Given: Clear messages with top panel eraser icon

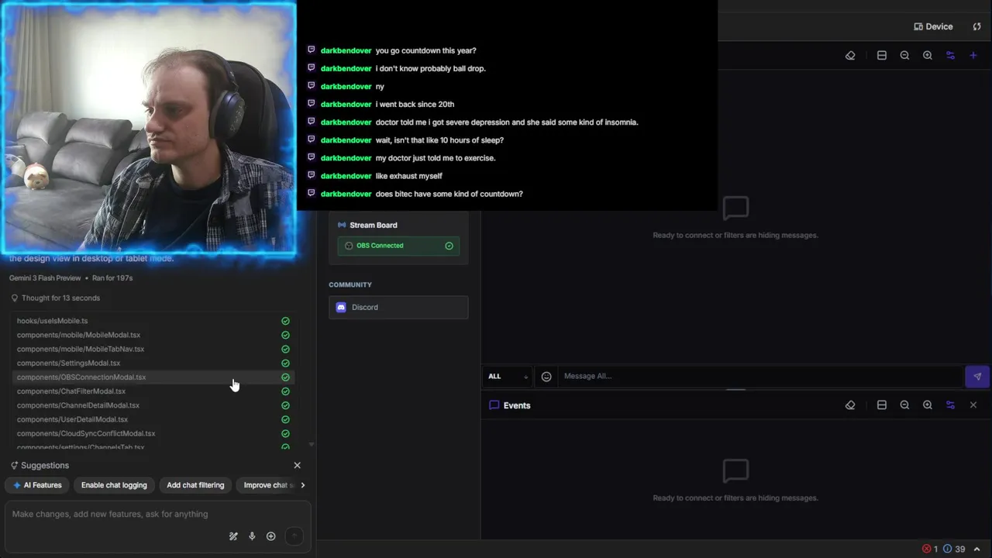Looking at the screenshot, I should coord(850,56).
